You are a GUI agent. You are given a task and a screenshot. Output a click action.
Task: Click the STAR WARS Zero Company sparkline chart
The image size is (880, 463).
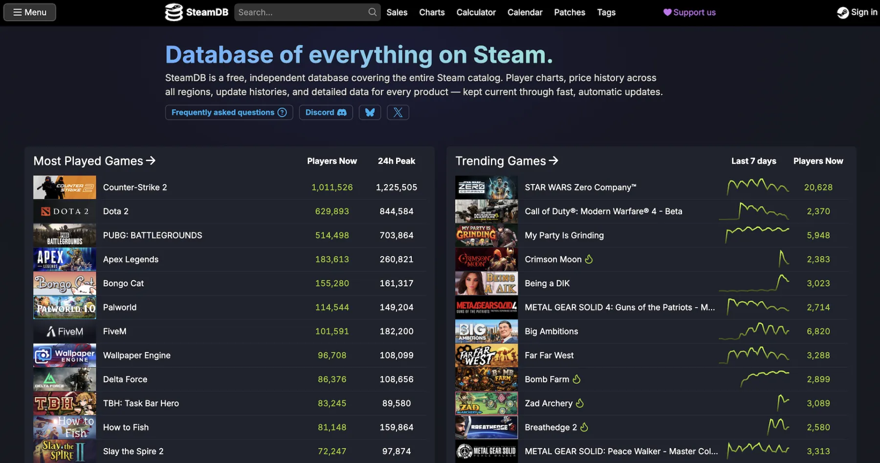(758, 187)
